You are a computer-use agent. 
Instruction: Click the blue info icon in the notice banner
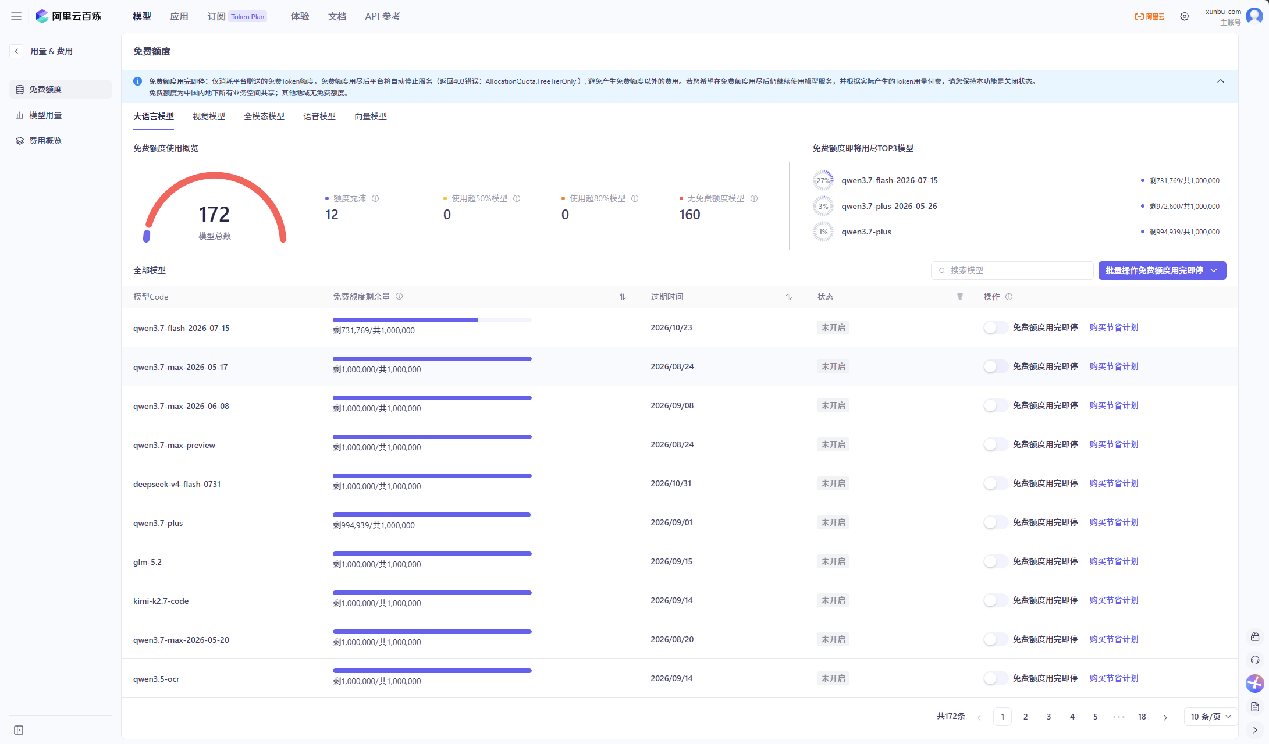137,81
